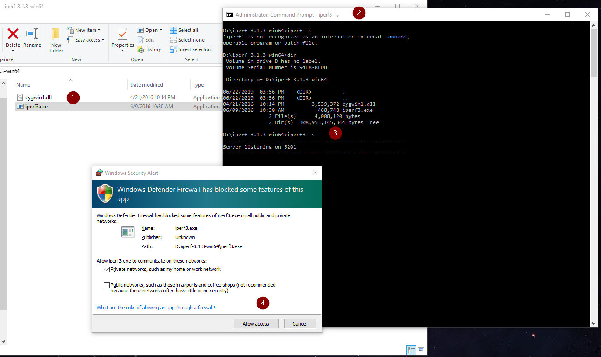Create a New folder from ribbon
This screenshot has width=601, height=357.
click(x=56, y=40)
